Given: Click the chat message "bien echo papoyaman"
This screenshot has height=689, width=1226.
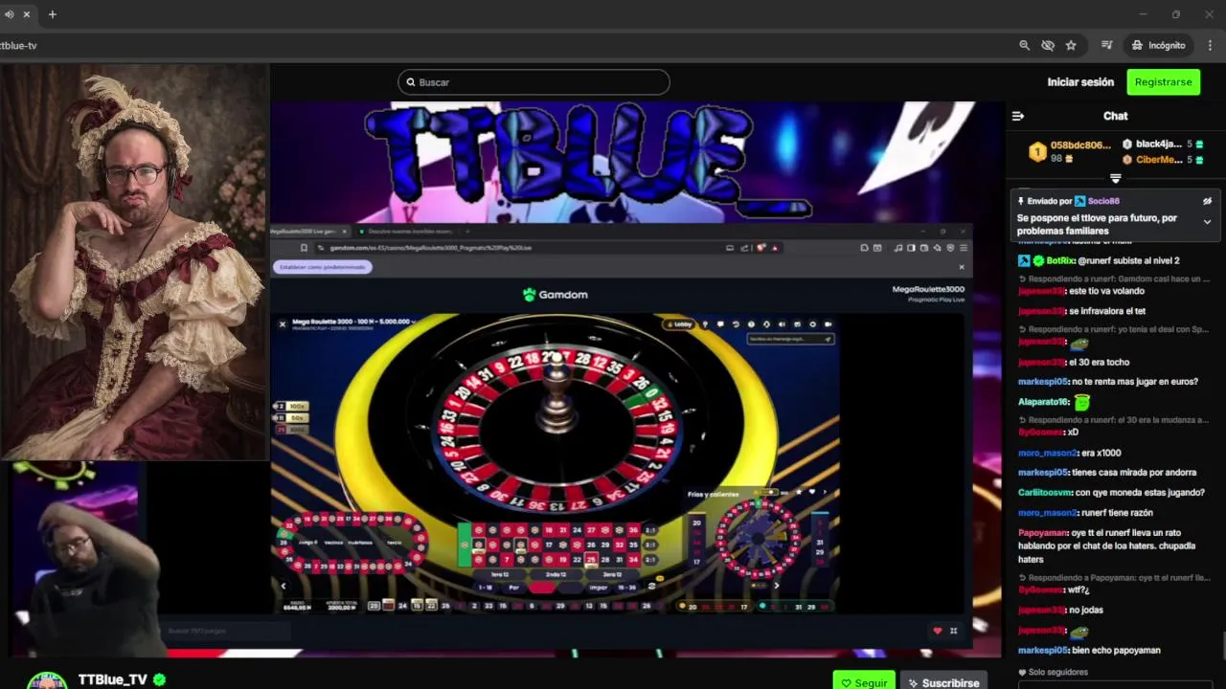Looking at the screenshot, I should coord(1115,650).
